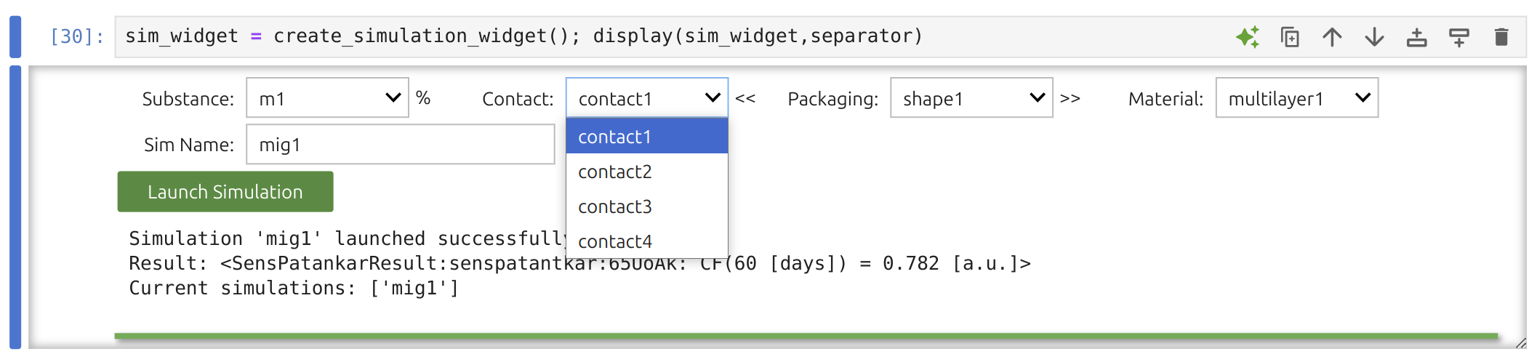Open the Material dropdown showing multilayer1
1537x362 pixels.
(1296, 98)
